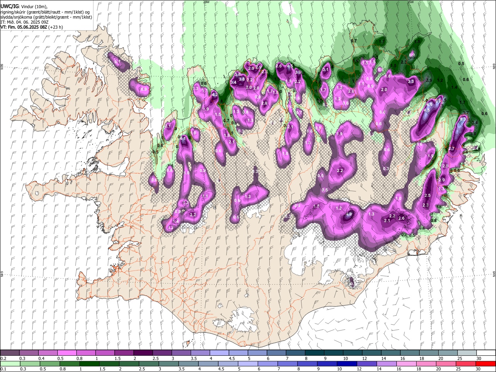The image size is (496, 372).
Task: Click the 'IT: Mið. 04. 06. 2025 09Z' initialization time
Action: pos(24,22)
